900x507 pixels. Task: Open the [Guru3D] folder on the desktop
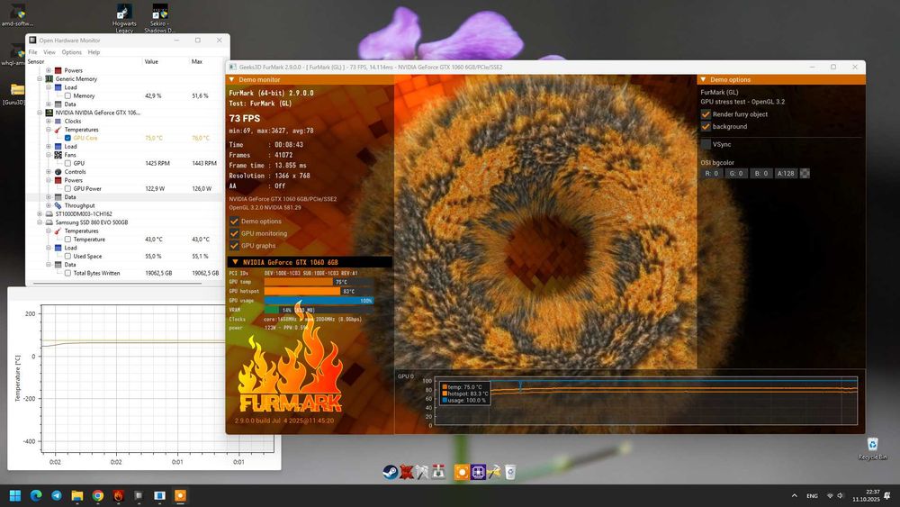click(16, 95)
